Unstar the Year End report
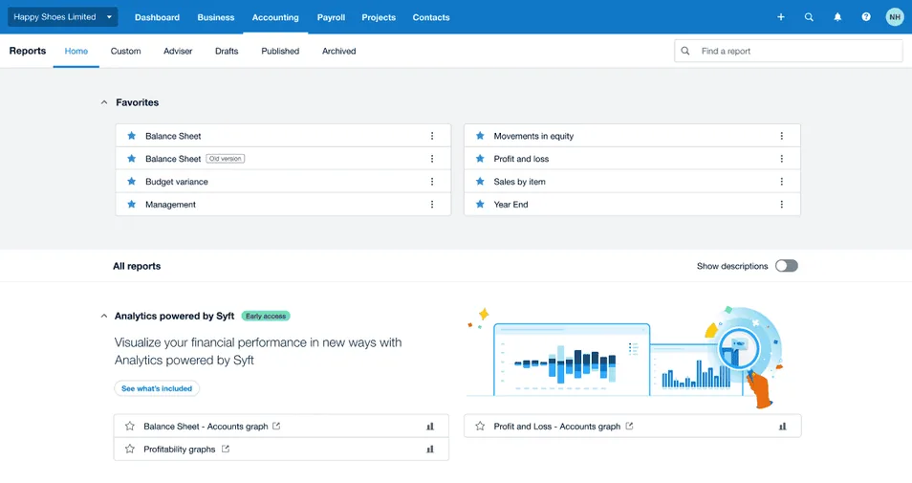Screen dimensions: 912x483 (x=480, y=205)
